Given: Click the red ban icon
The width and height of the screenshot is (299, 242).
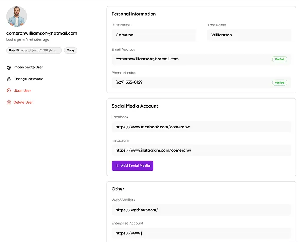Looking at the screenshot, I should point(9,91).
